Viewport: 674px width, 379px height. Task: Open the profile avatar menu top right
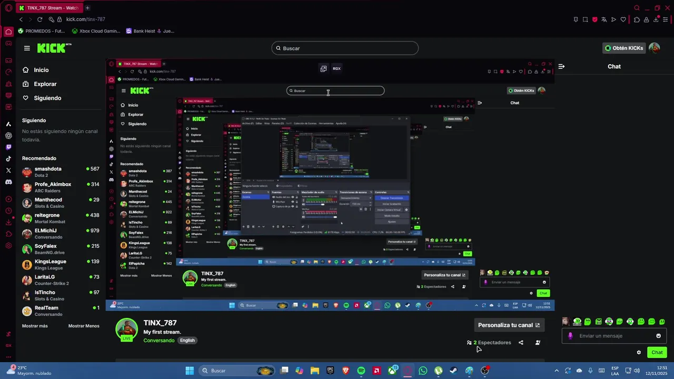[x=655, y=48]
